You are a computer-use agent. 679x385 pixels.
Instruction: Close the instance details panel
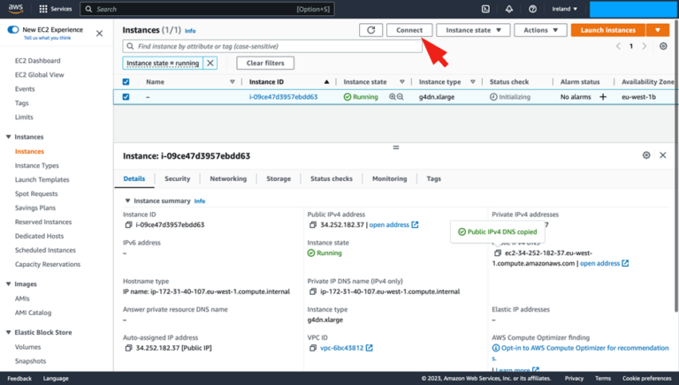pos(663,155)
